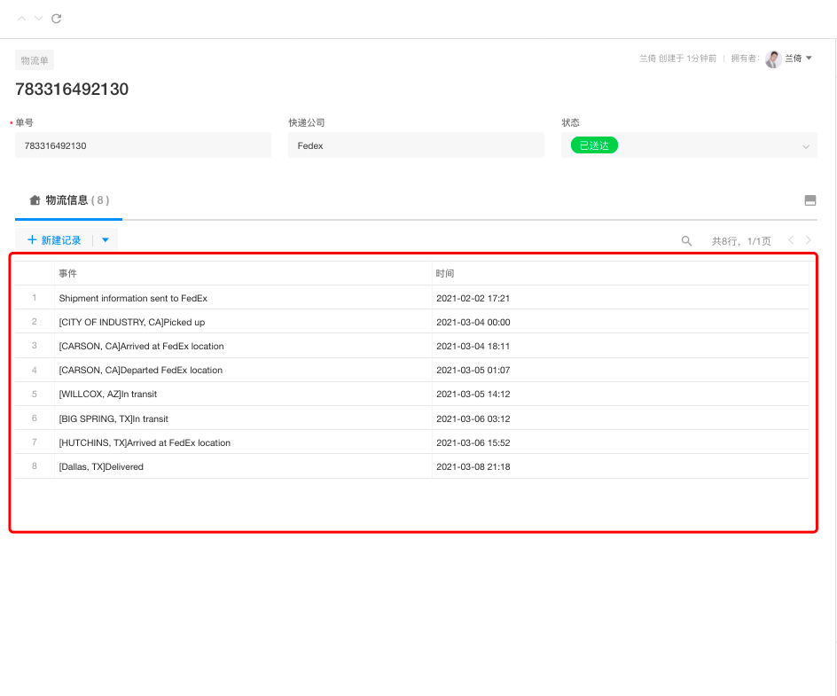The height and width of the screenshot is (696, 837).
Task: Click the refresh icon at top
Action: pyautogui.click(x=57, y=19)
